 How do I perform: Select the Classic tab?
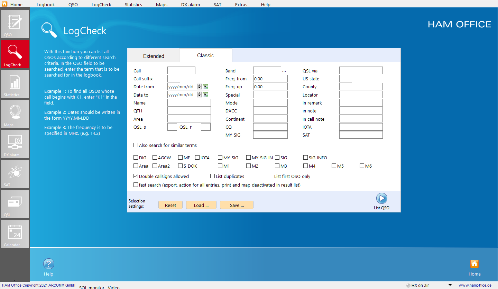point(205,56)
